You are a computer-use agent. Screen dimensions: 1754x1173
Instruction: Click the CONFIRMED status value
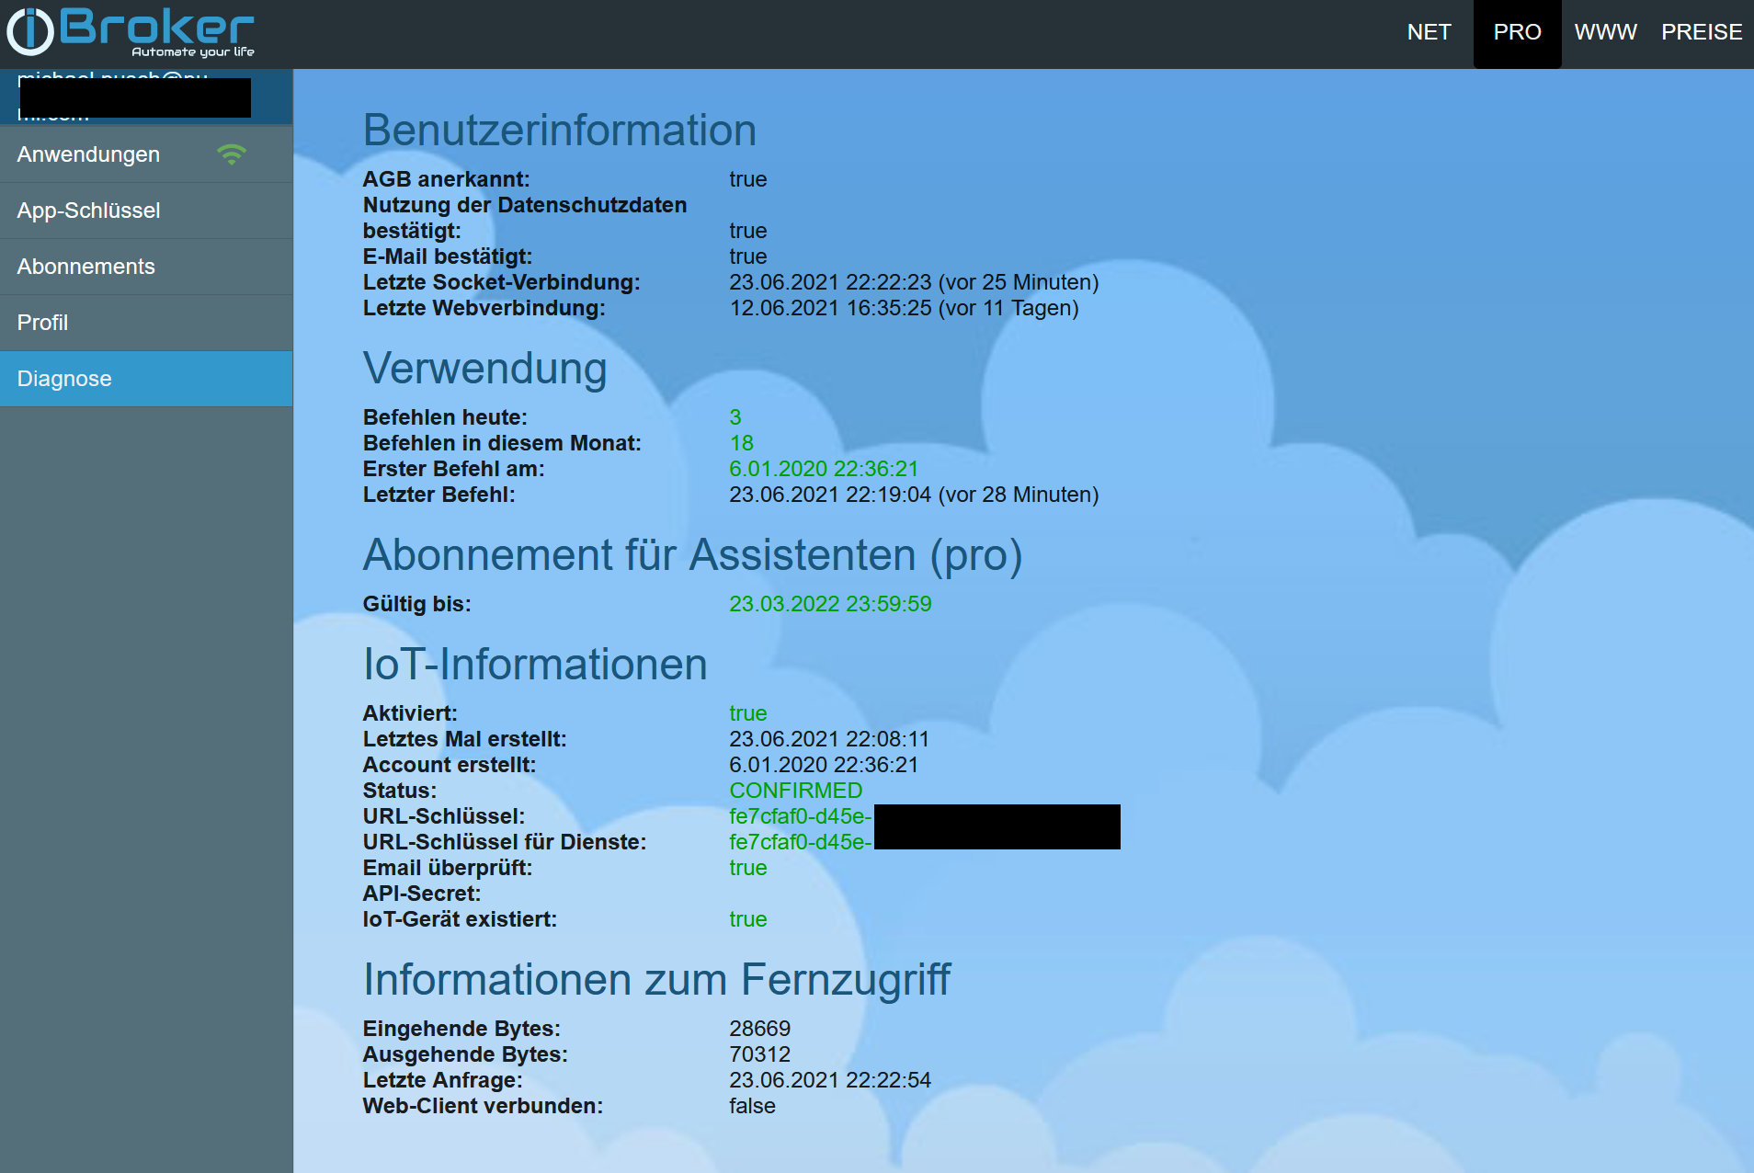coord(795,791)
